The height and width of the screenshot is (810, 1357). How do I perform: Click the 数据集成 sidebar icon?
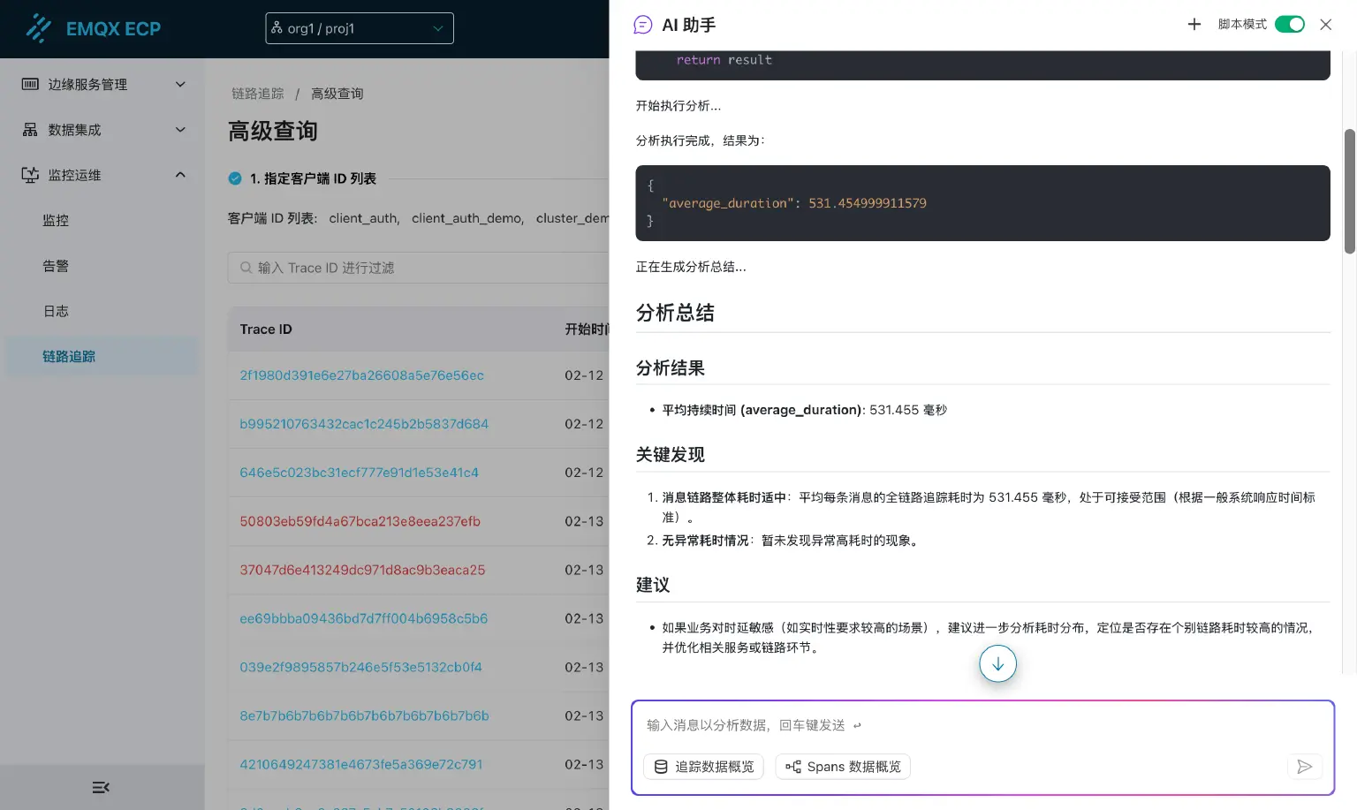[30, 130]
